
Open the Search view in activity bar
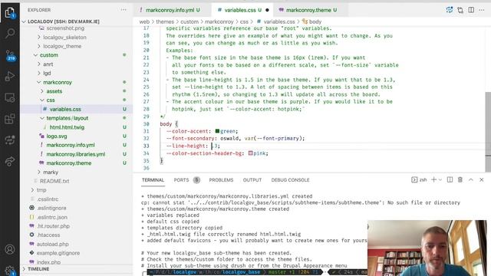click(10, 33)
